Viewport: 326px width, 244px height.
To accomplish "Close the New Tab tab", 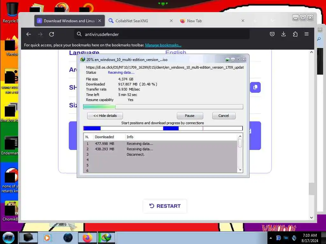I will (x=243, y=21).
